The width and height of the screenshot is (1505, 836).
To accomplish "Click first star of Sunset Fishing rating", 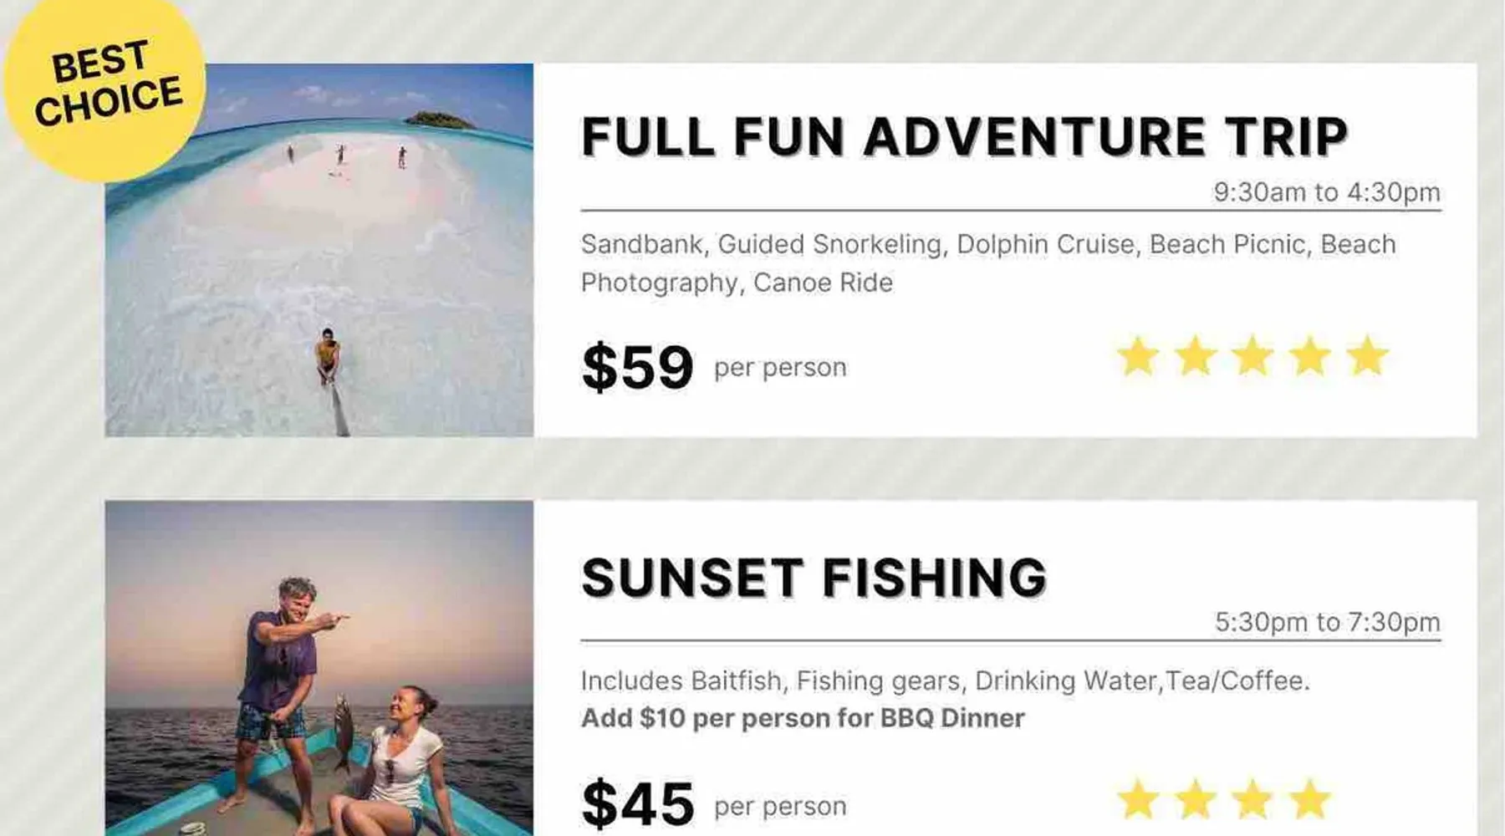I will 1138,800.
